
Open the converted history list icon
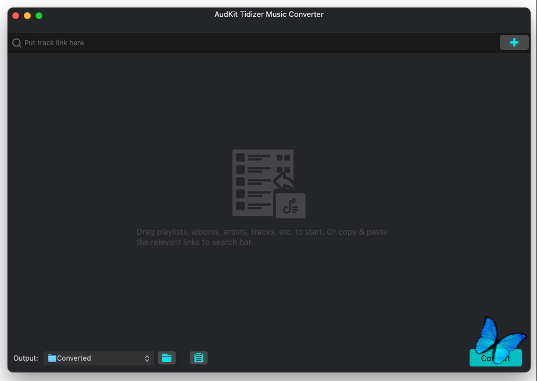pos(199,358)
